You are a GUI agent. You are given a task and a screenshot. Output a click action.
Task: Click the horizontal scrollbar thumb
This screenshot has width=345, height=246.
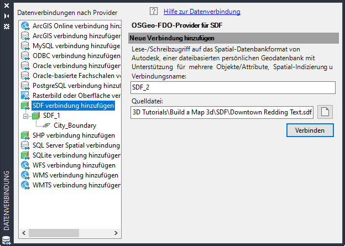pyautogui.click(x=54, y=233)
